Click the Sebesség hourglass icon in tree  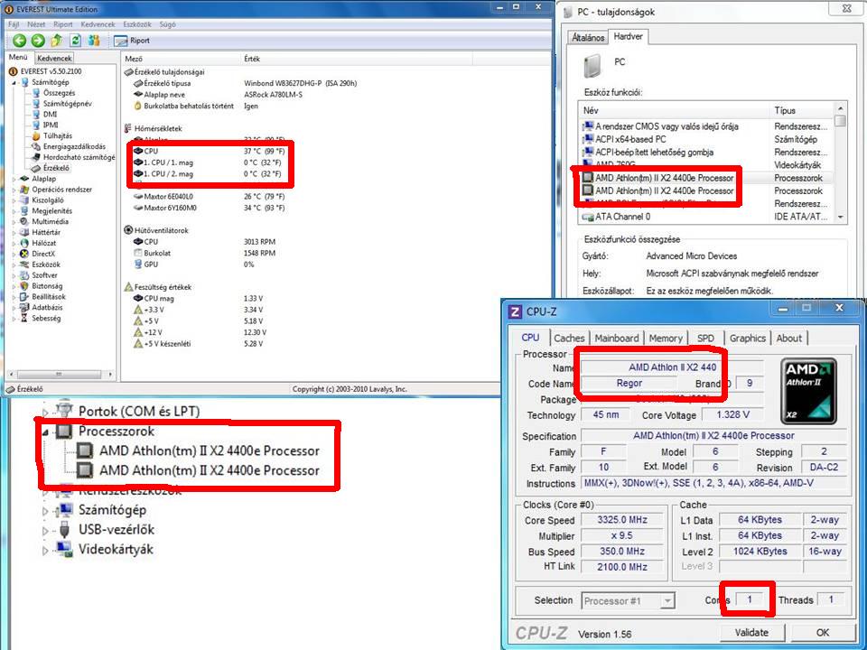coord(24,318)
